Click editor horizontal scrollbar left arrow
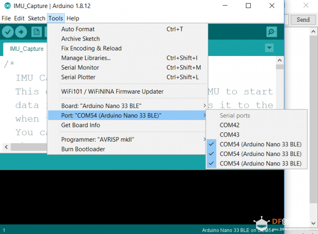Image resolution: width=318 pixels, height=234 pixels. [6, 147]
